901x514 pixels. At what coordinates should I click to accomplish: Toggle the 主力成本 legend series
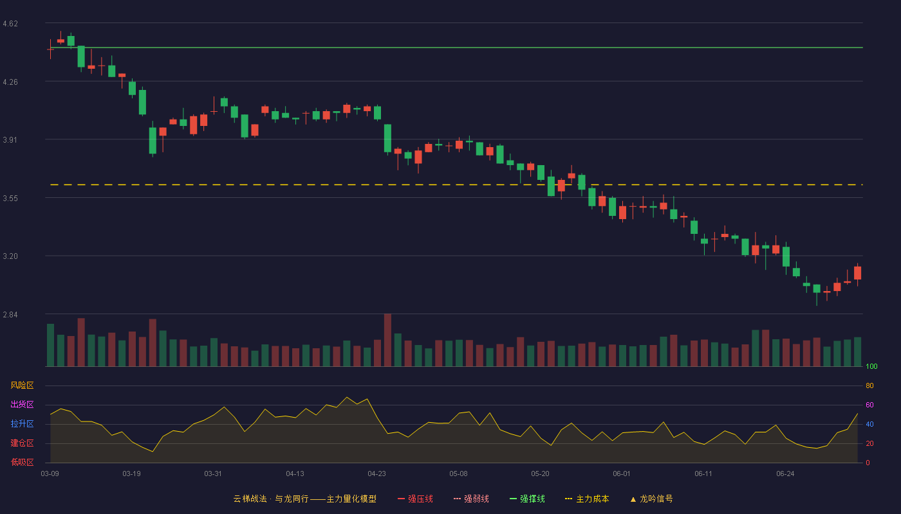tap(587, 499)
